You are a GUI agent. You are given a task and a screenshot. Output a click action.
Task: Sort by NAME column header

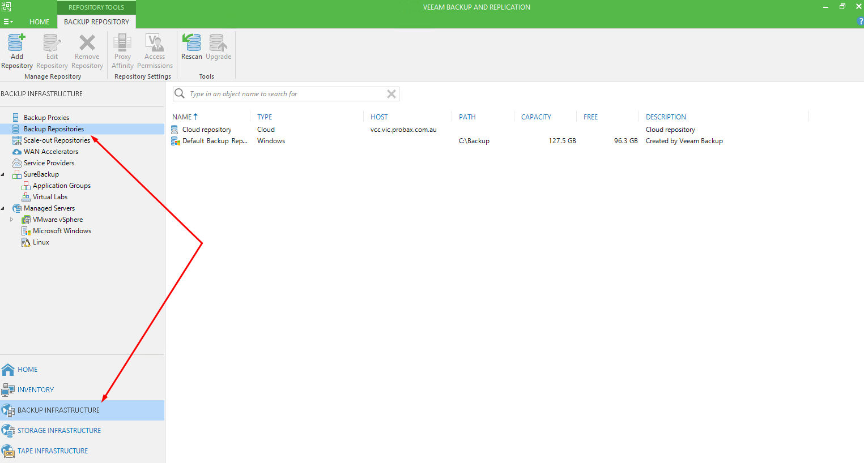click(182, 117)
